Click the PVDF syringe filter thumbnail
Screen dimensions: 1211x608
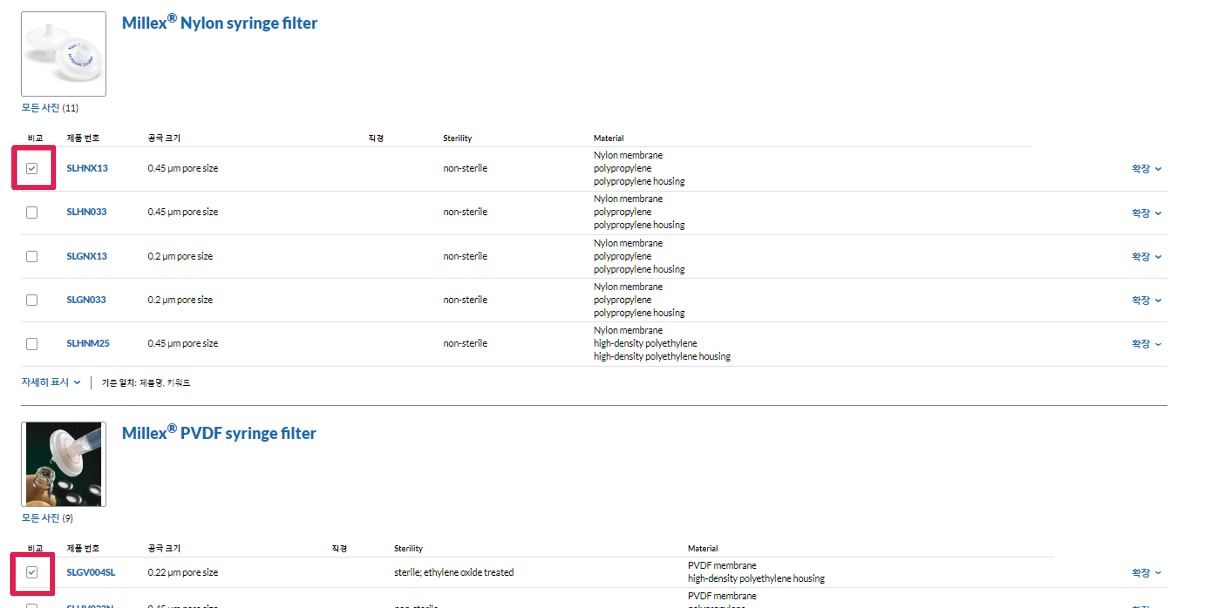click(x=64, y=464)
